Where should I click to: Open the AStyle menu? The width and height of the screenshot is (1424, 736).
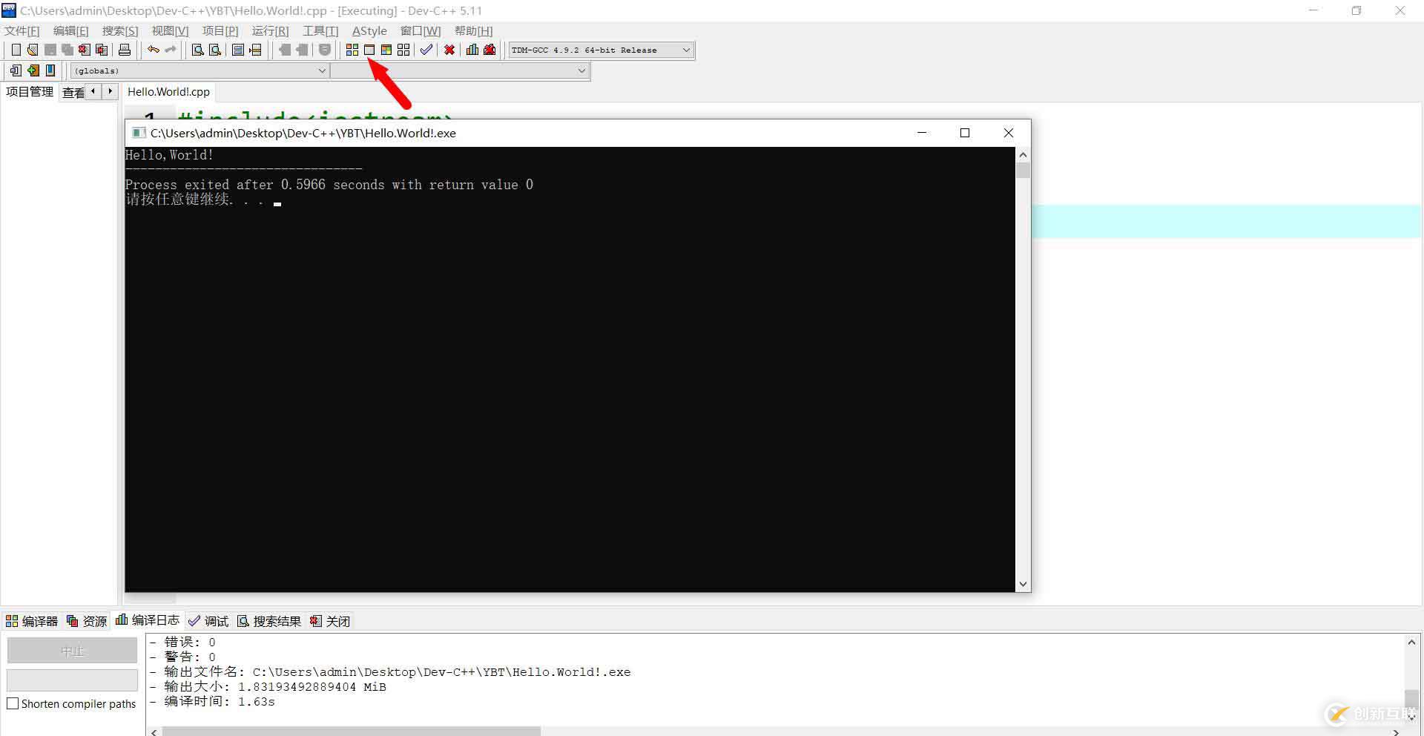click(x=369, y=30)
